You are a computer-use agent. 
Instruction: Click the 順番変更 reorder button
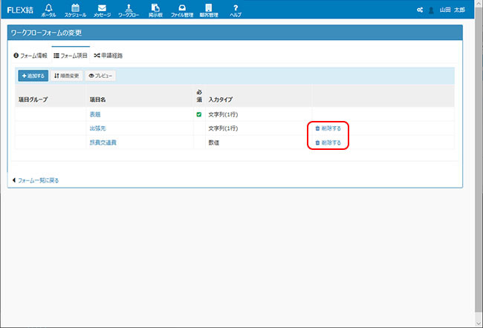[67, 76]
